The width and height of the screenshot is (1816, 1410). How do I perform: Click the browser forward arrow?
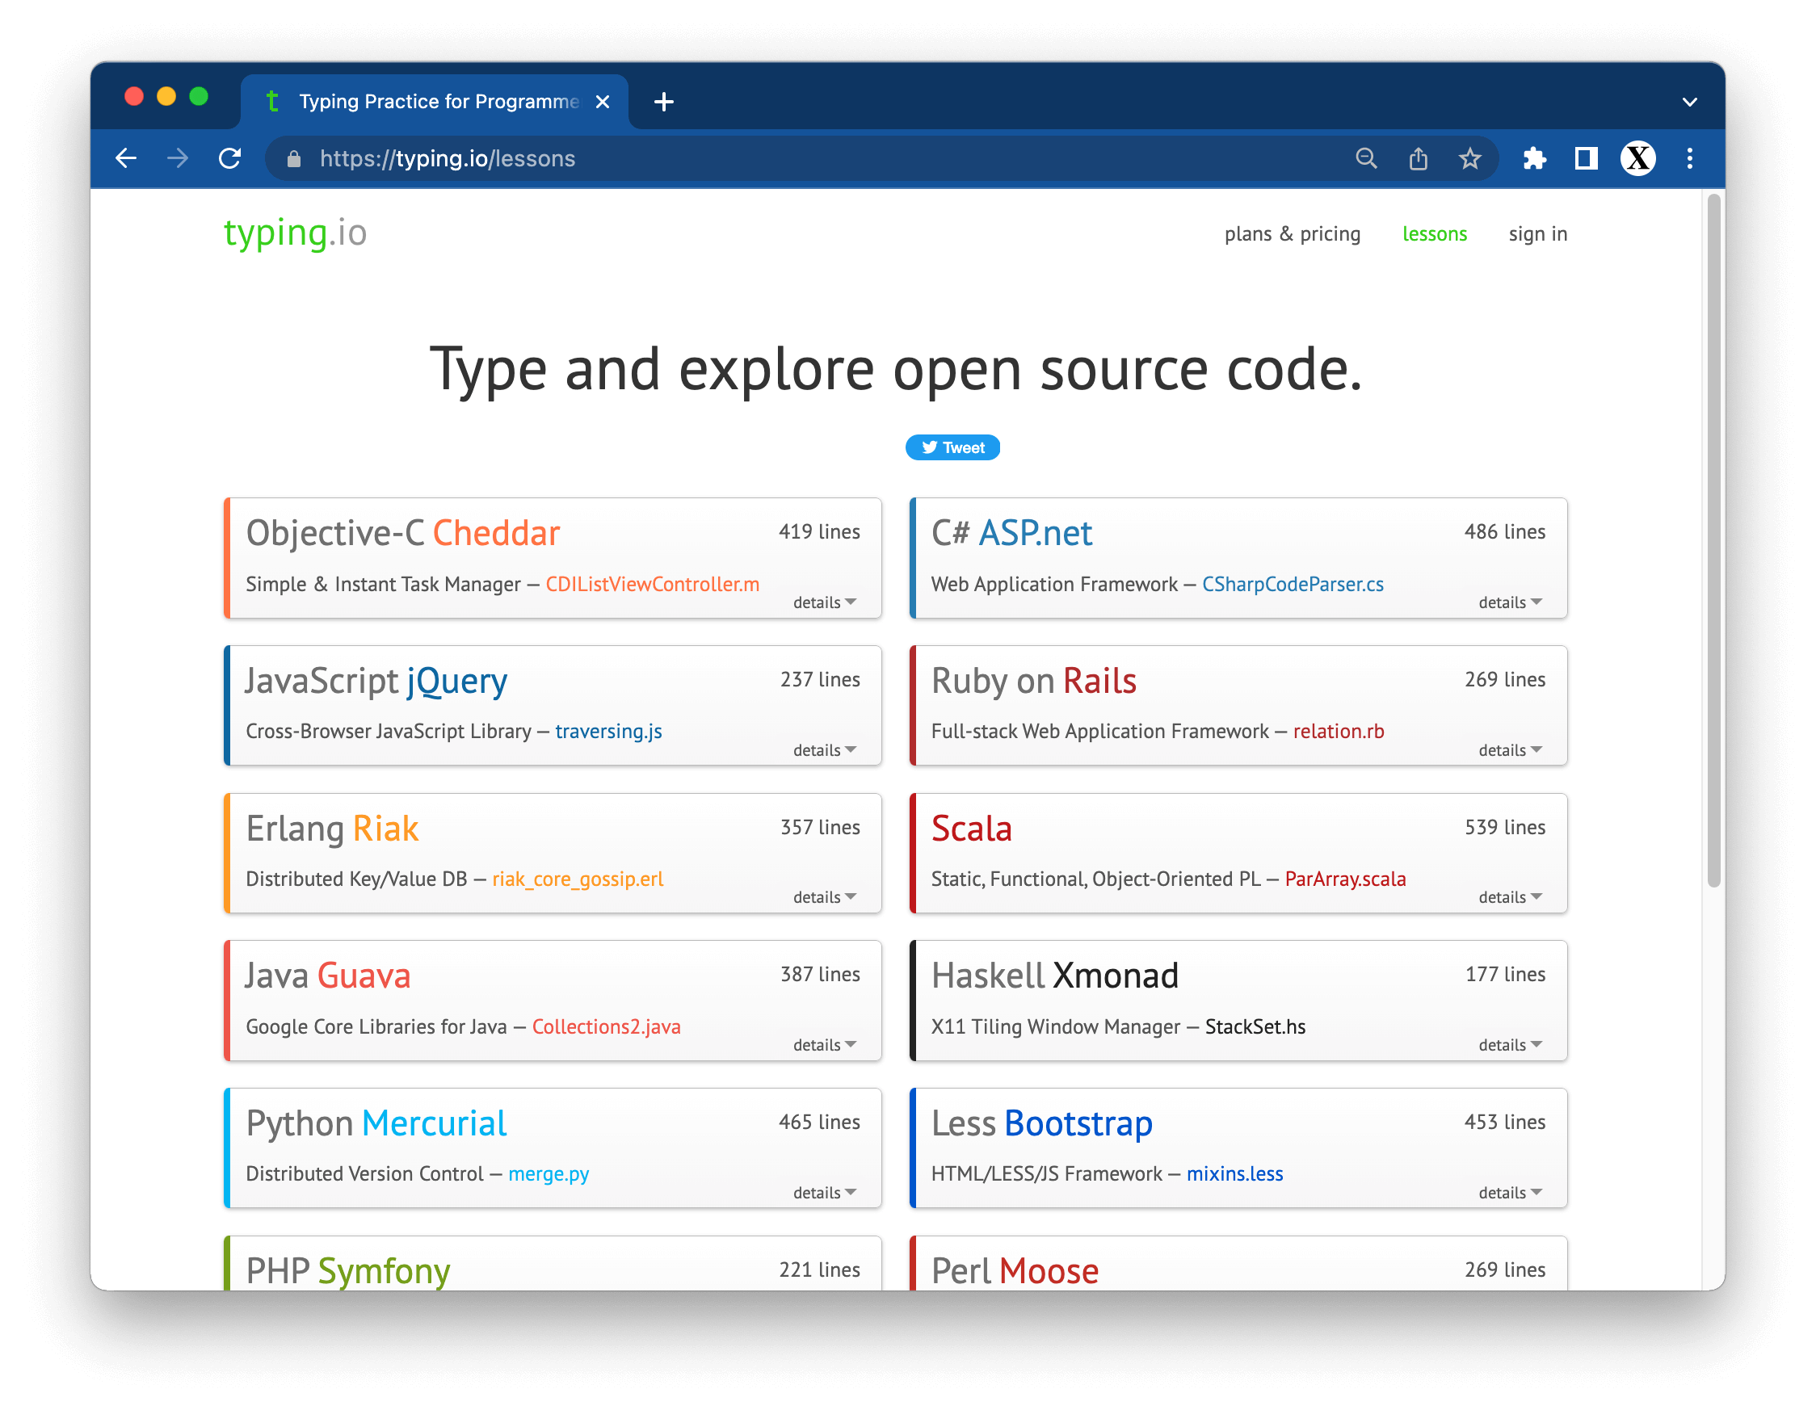[177, 158]
